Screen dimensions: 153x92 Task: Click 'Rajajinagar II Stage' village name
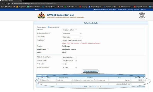pos(69,49)
